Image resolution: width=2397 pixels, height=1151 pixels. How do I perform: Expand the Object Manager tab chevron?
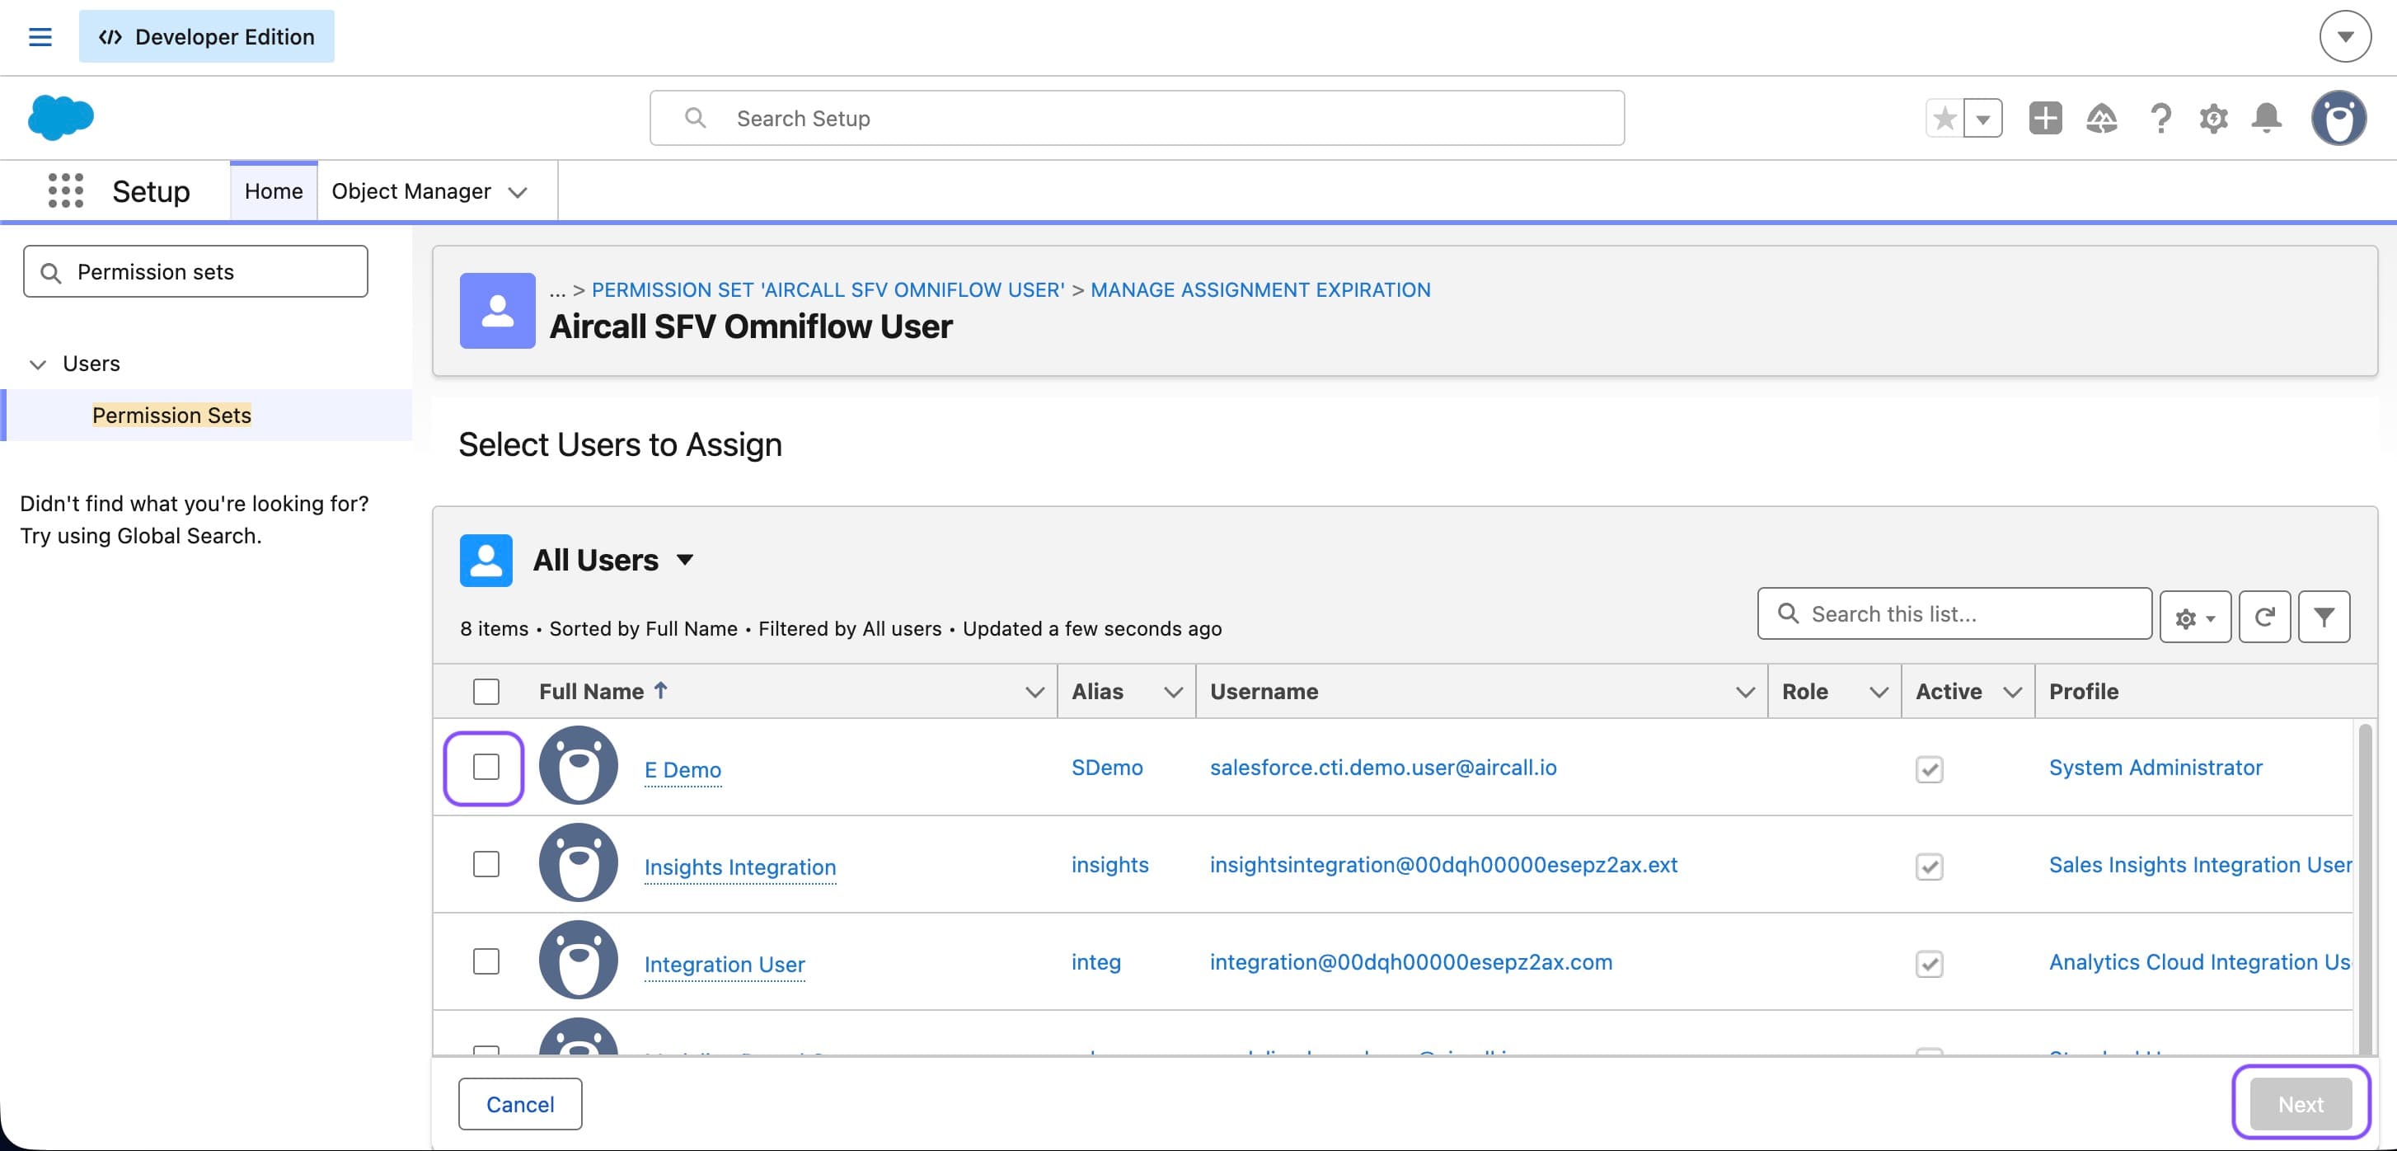coord(518,191)
